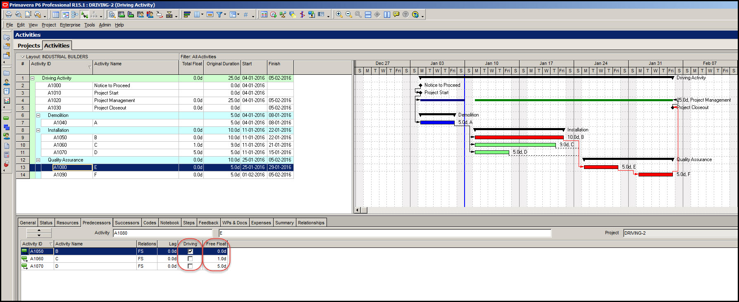This screenshot has height=302, width=739.
Task: Open Reports notebook icon in left sidebar
Action: (7, 91)
